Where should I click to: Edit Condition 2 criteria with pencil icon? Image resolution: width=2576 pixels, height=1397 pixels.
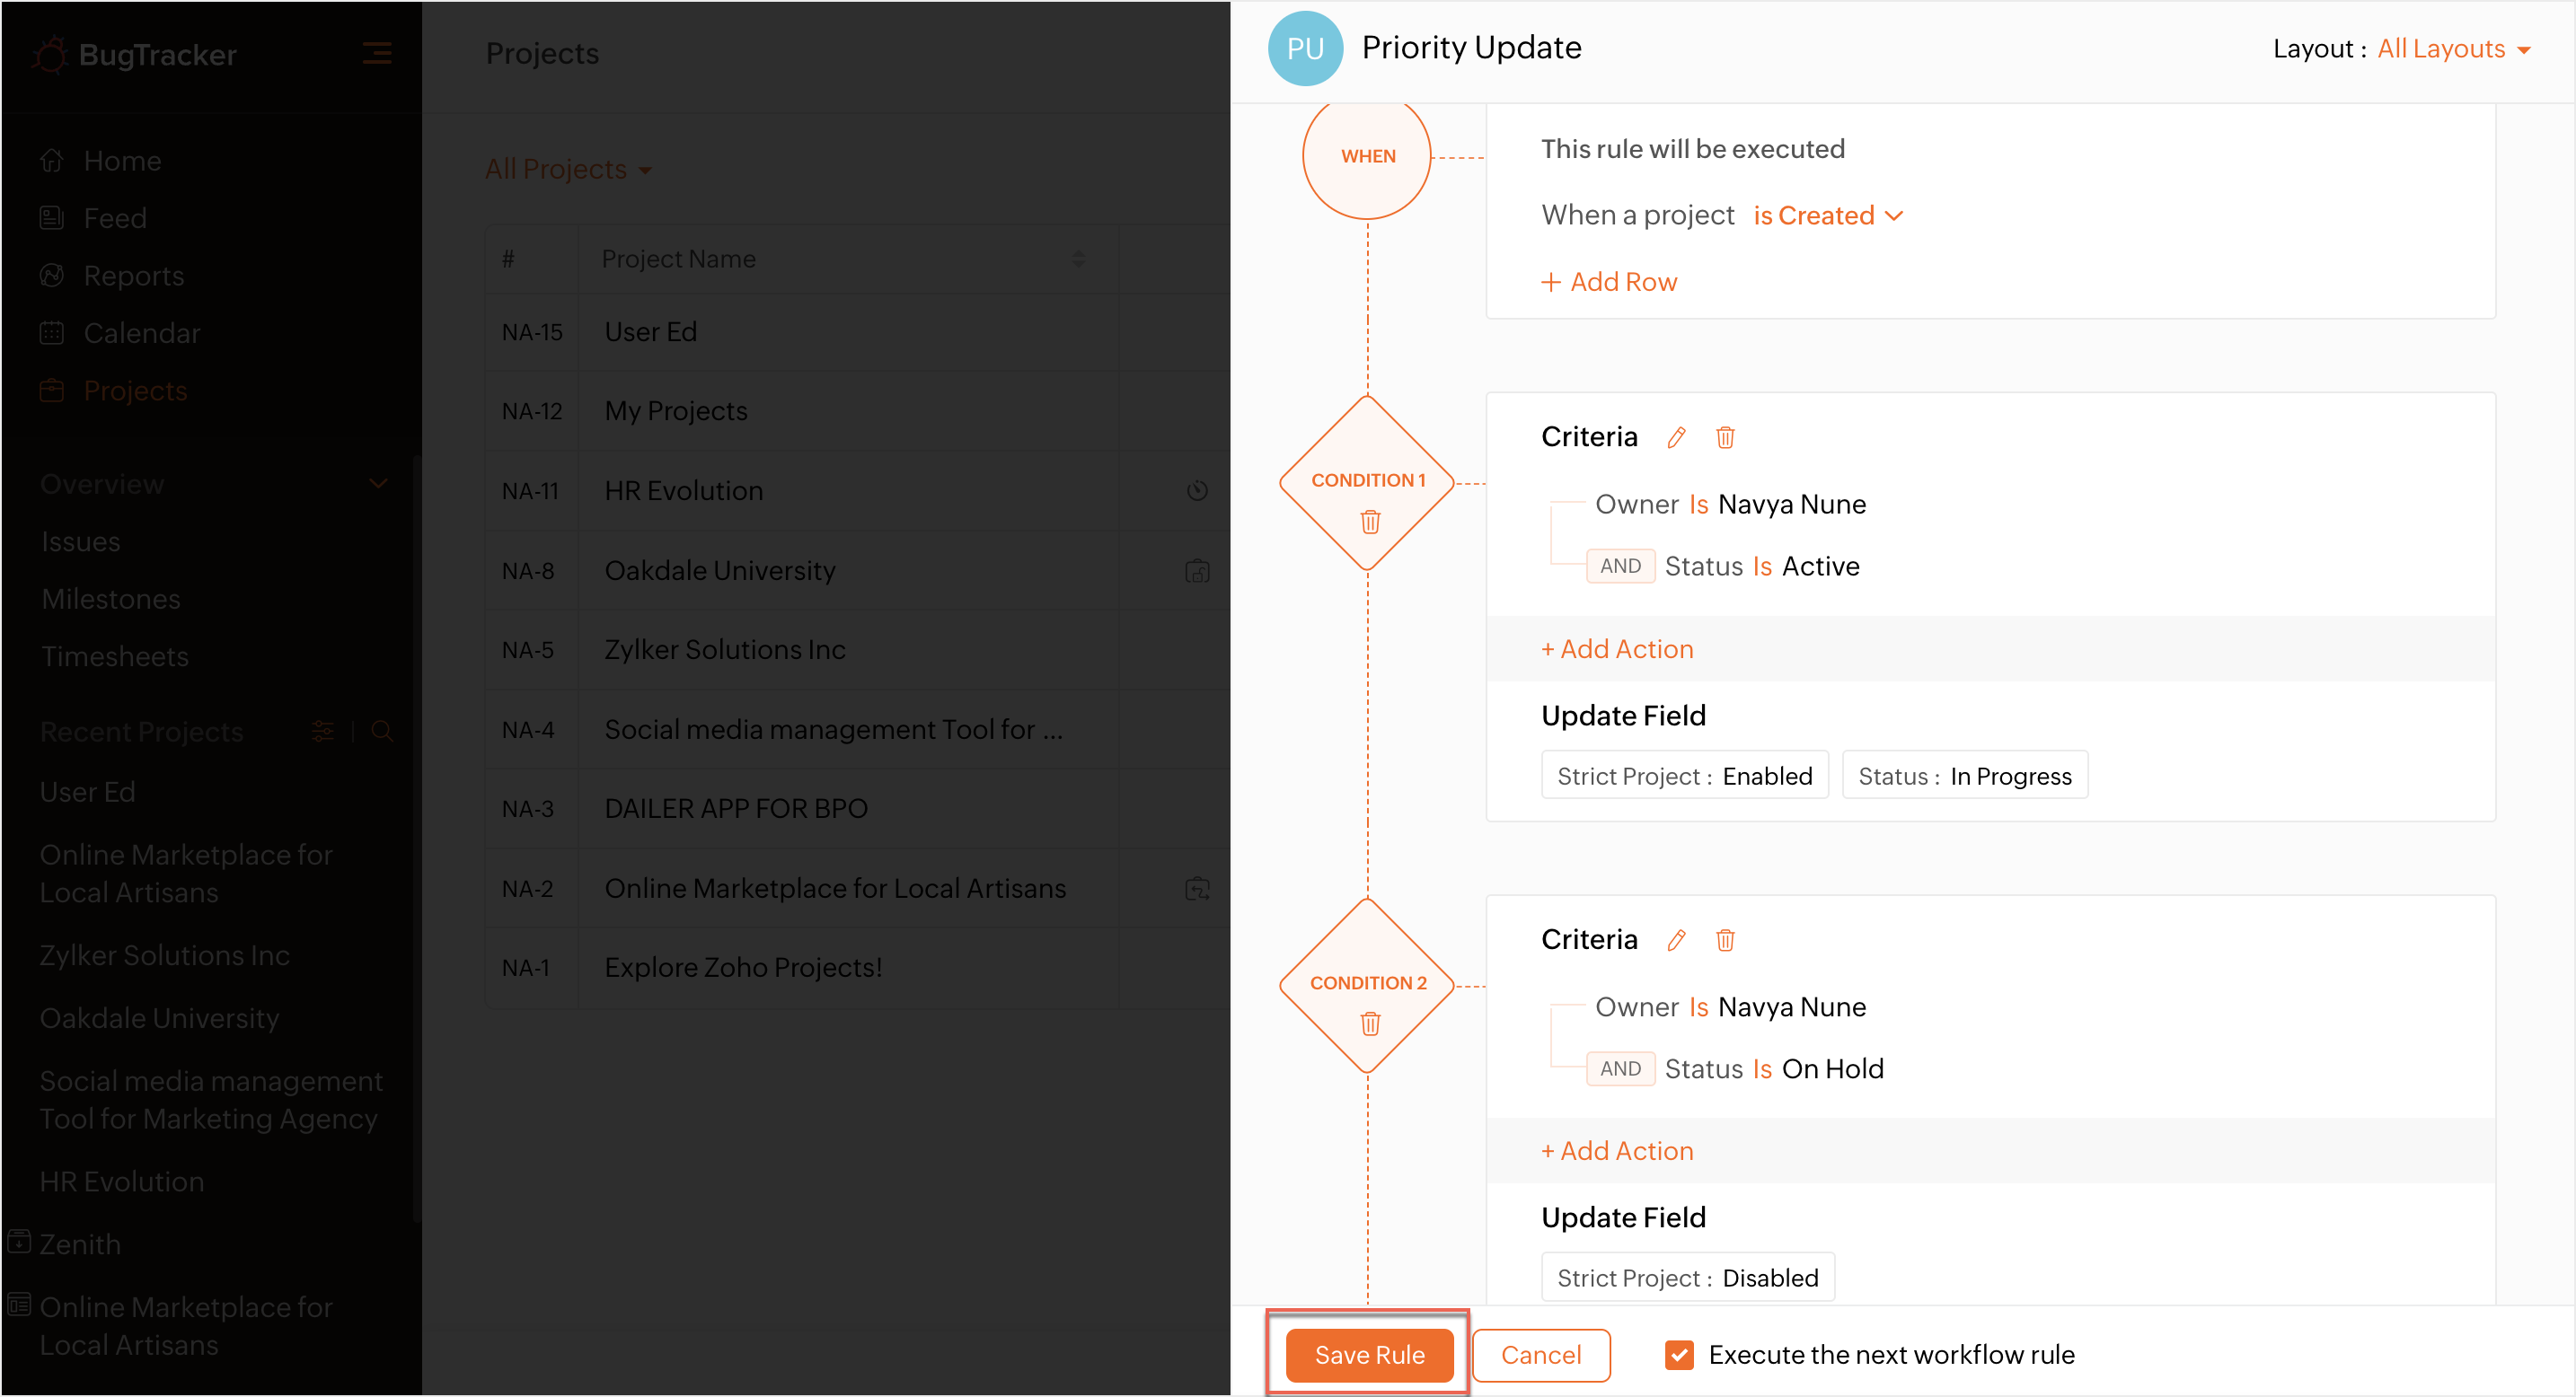click(1676, 940)
